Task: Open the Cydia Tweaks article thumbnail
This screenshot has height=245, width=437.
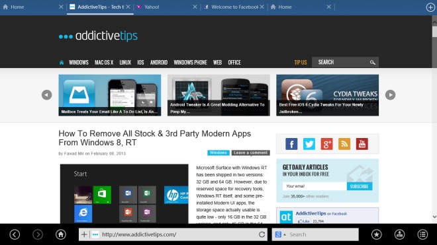Action: coord(328,95)
